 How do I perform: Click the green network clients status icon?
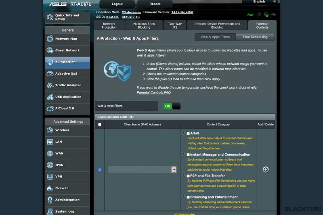click(266, 15)
